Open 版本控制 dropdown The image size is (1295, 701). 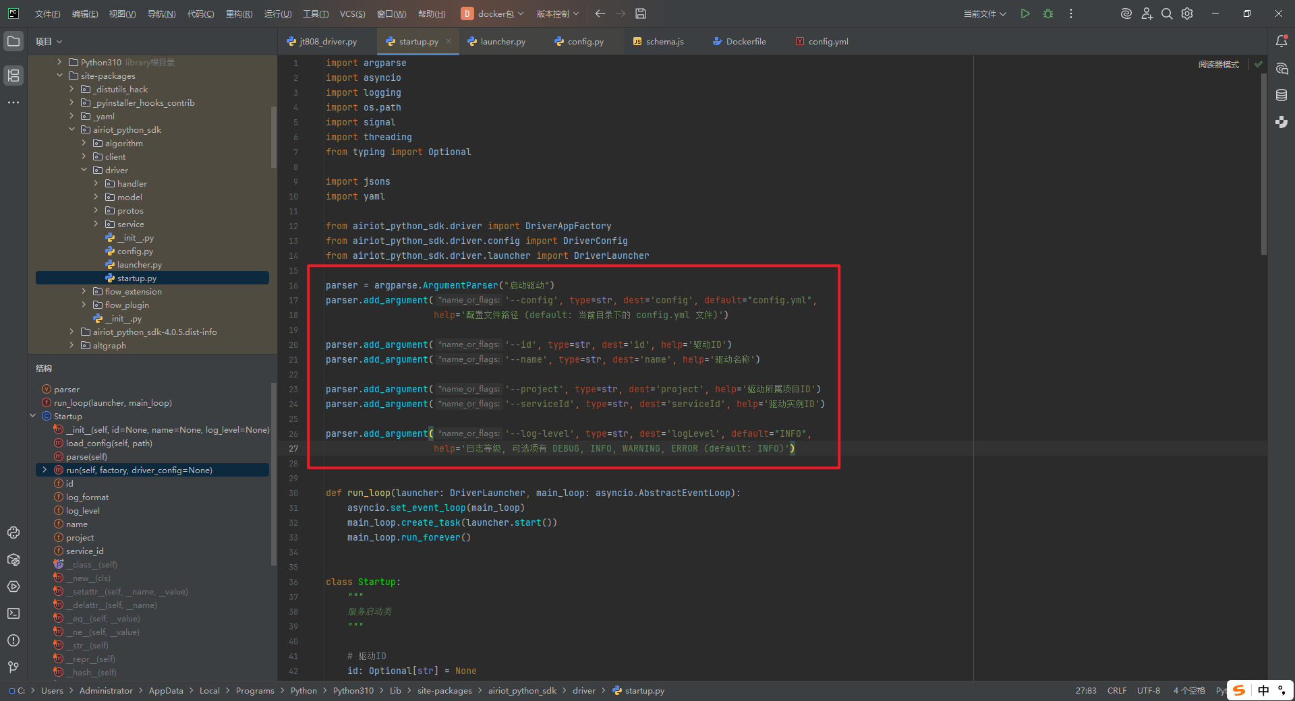tap(557, 13)
